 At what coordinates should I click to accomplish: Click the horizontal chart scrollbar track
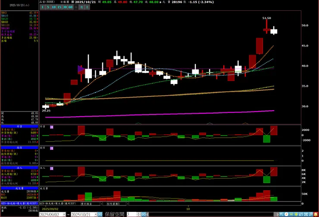coord(212,214)
